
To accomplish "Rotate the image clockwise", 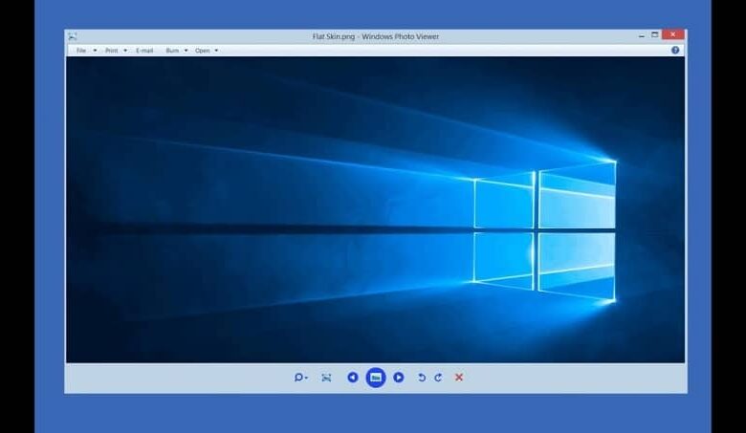I will coord(438,378).
